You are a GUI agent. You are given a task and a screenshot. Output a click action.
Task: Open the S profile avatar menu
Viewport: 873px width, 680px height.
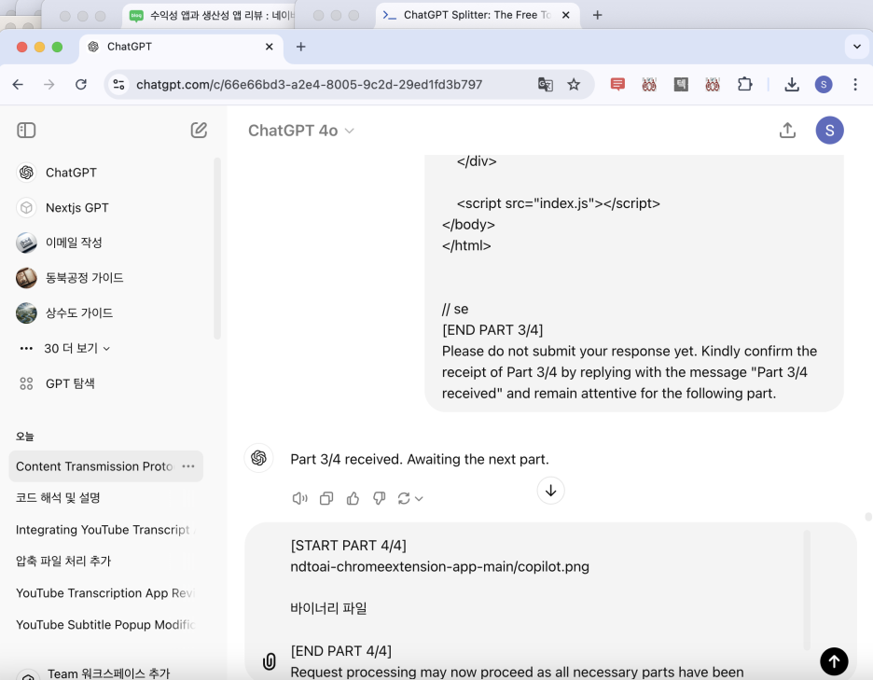pos(829,131)
